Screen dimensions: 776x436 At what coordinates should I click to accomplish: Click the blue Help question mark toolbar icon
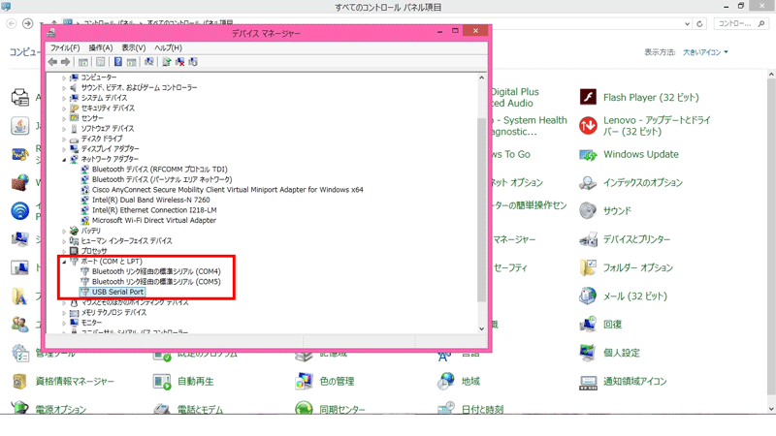point(117,62)
